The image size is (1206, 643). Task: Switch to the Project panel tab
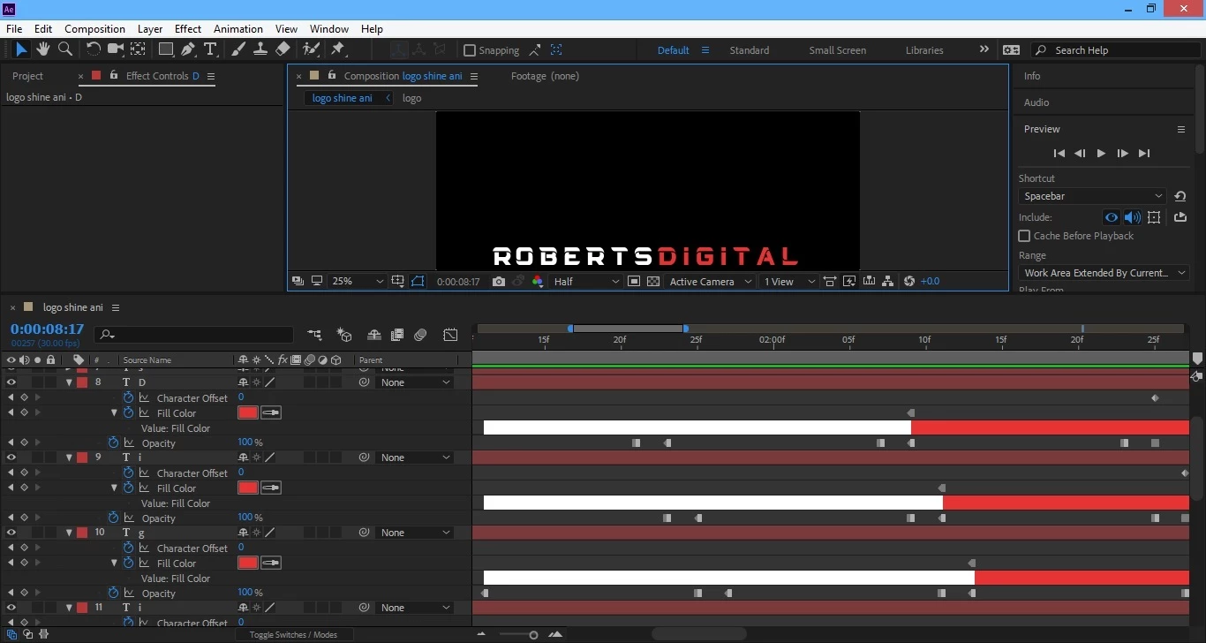coord(27,76)
